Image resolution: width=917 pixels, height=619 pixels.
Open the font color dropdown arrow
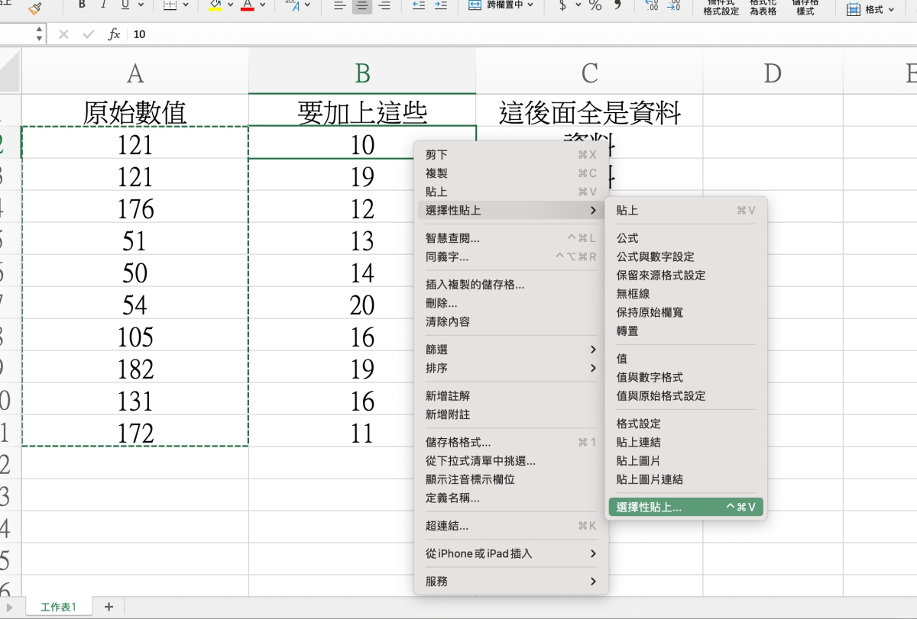[x=262, y=6]
